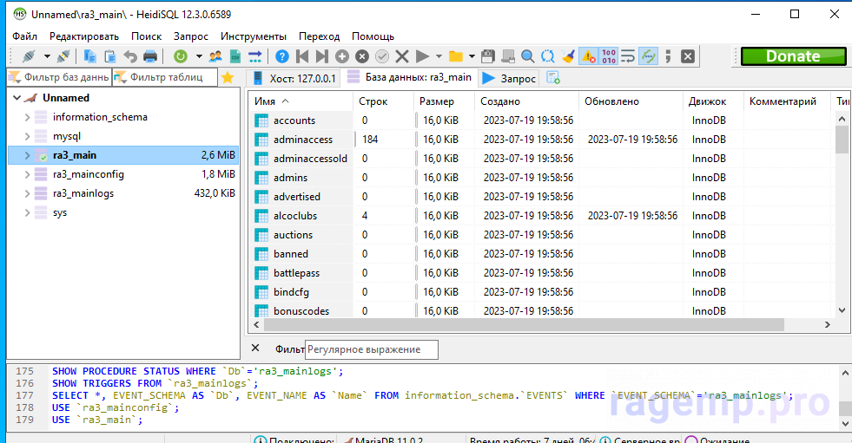852x443 pixels.
Task: Click the Paste clipboard icon
Action: tap(110, 56)
